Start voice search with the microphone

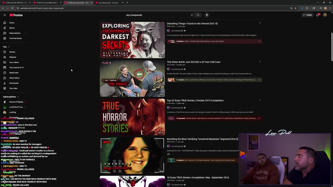(207, 15)
